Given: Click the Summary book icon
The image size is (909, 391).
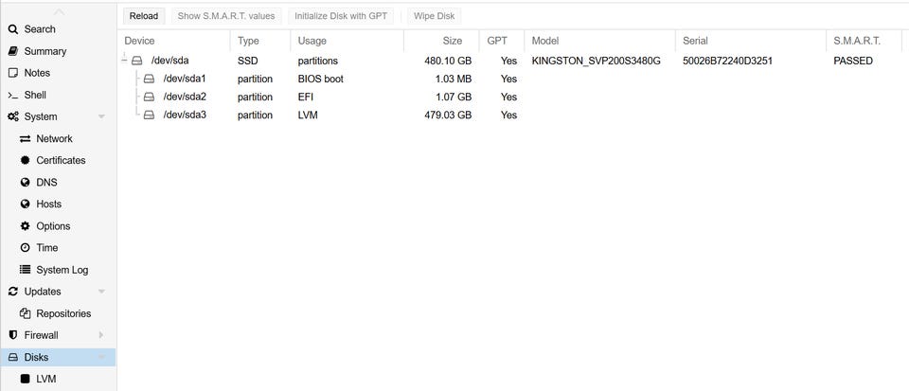Looking at the screenshot, I should click(12, 51).
